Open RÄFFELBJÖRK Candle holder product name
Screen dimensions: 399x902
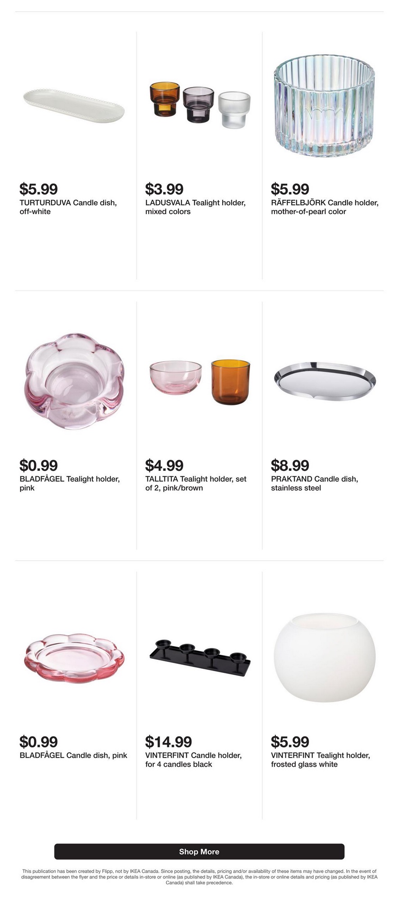325,207
